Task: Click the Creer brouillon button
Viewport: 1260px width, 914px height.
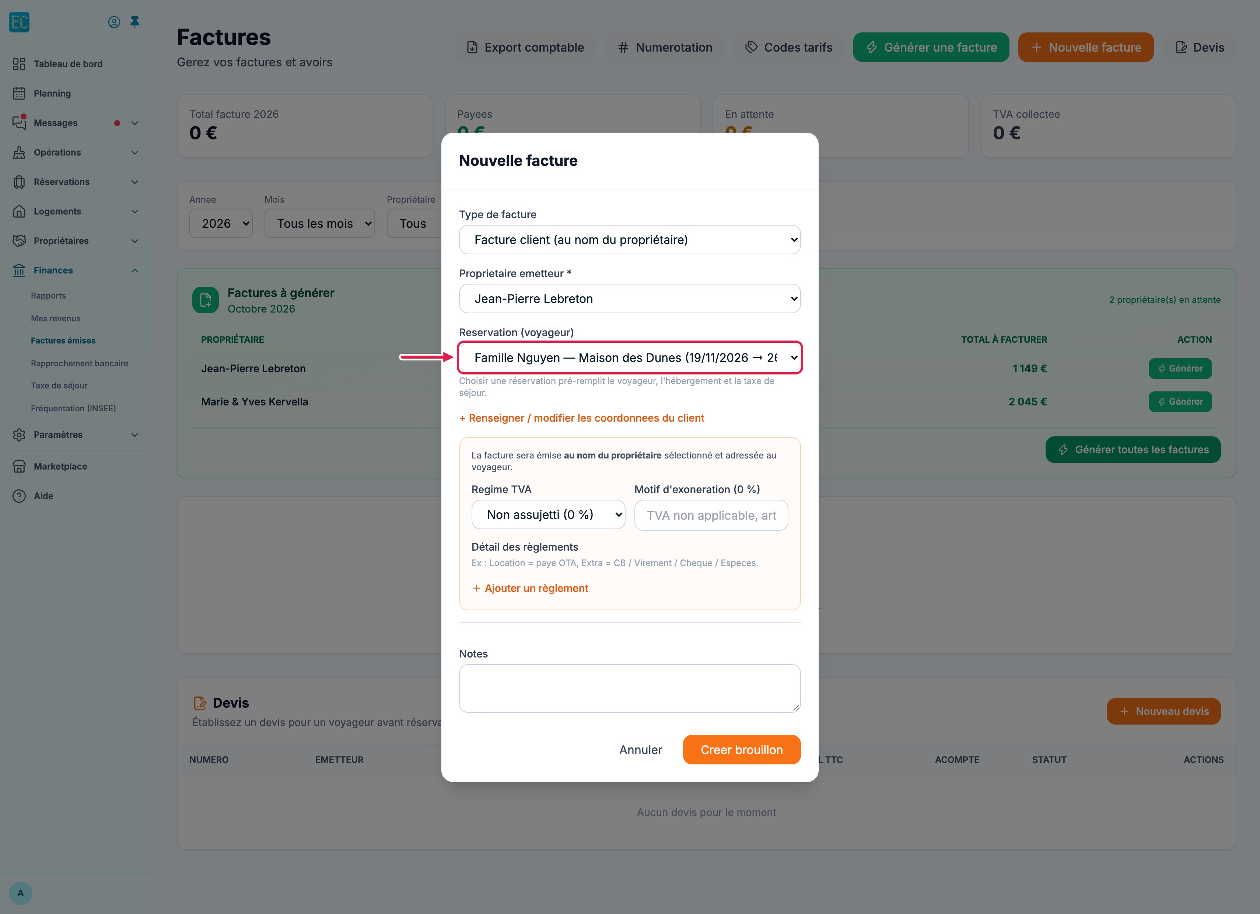Action: (742, 750)
